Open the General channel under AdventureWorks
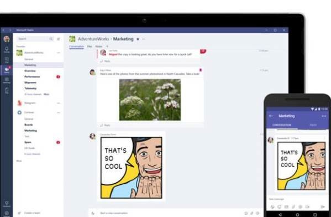This screenshot has height=217, width=331. click(x=29, y=59)
